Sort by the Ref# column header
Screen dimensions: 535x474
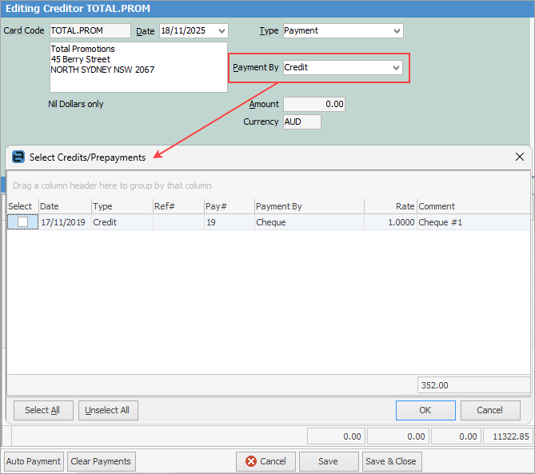178,206
